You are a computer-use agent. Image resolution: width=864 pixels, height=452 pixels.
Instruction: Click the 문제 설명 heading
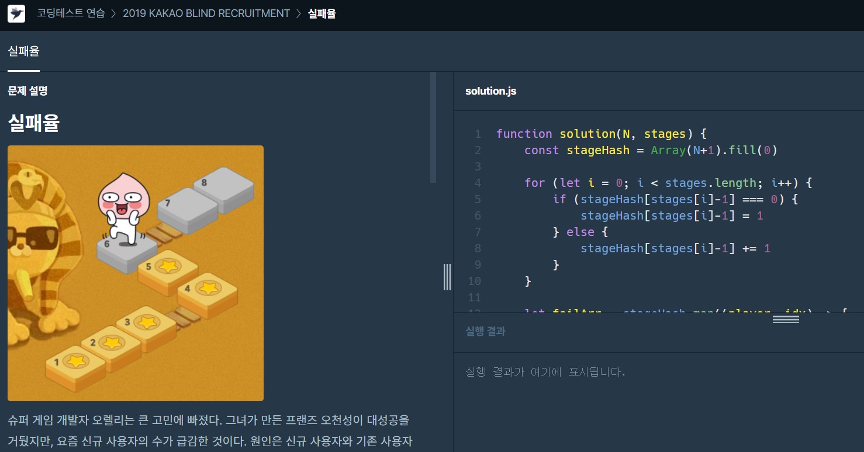pos(27,91)
